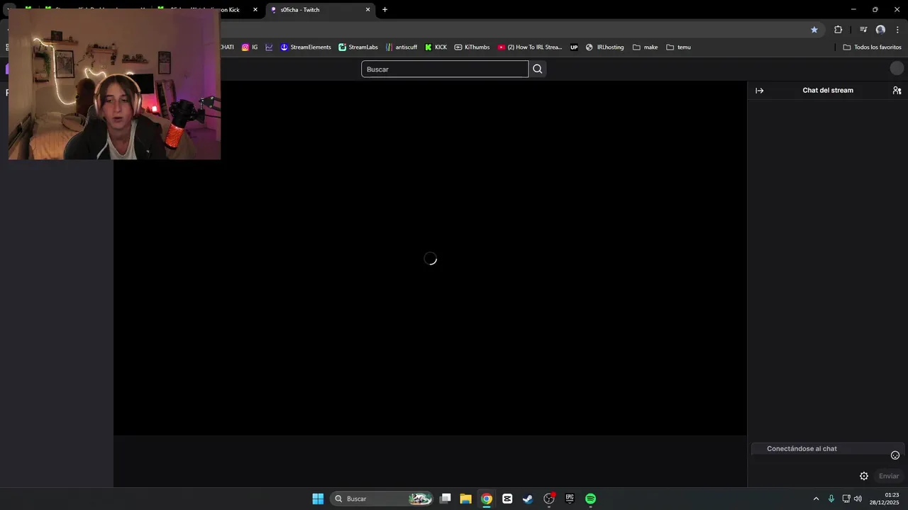The image size is (908, 510).
Task: Open the Twitch user avatar menu
Action: (x=897, y=69)
